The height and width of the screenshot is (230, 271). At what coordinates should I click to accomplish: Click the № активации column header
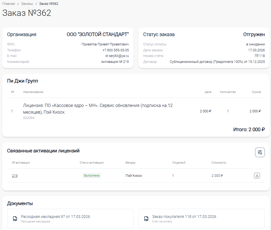(21, 163)
